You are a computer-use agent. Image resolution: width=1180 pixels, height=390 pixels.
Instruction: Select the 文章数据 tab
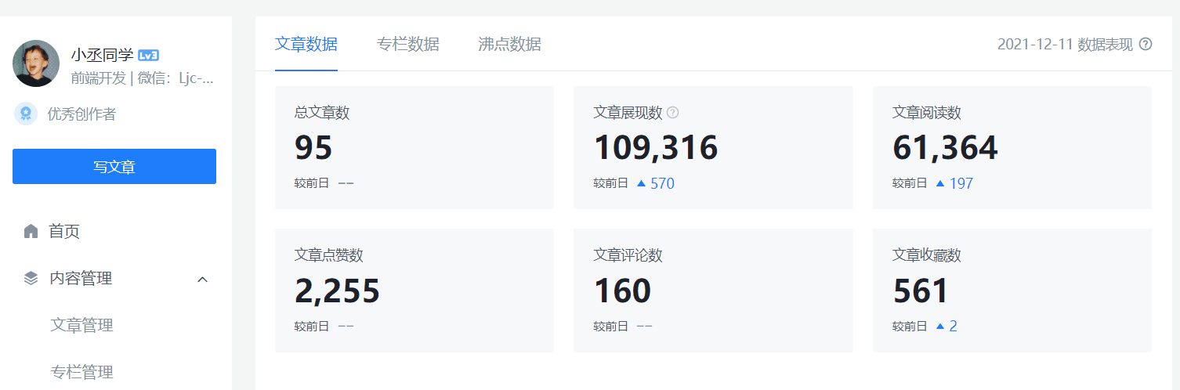click(x=306, y=44)
